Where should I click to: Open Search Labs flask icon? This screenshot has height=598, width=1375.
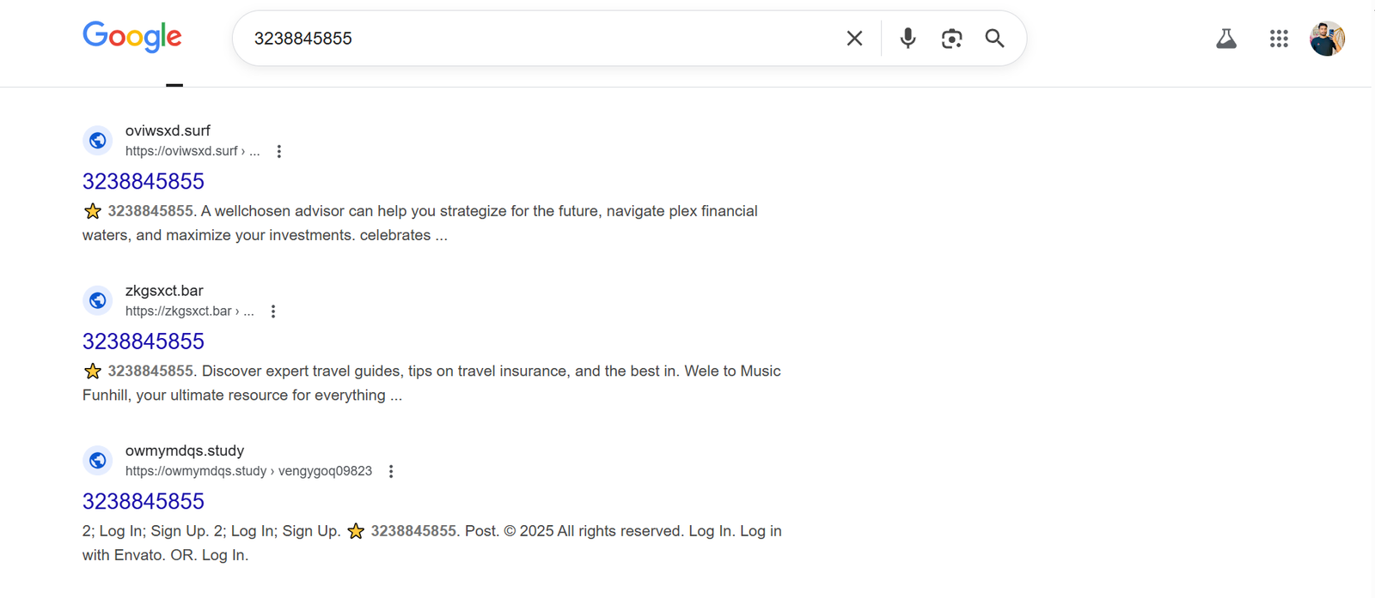tap(1226, 39)
